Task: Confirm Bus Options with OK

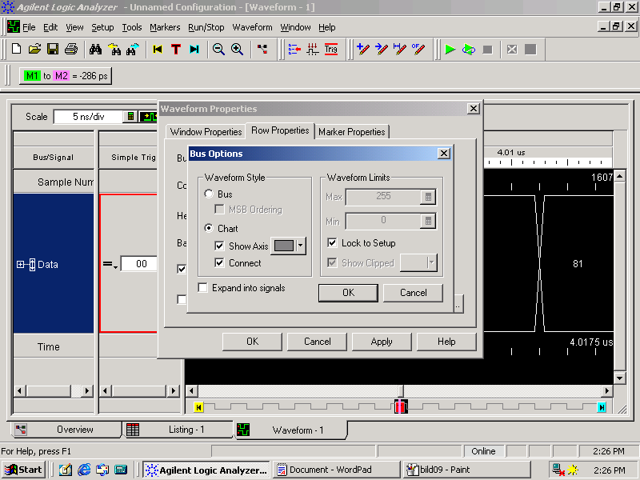Action: click(348, 293)
